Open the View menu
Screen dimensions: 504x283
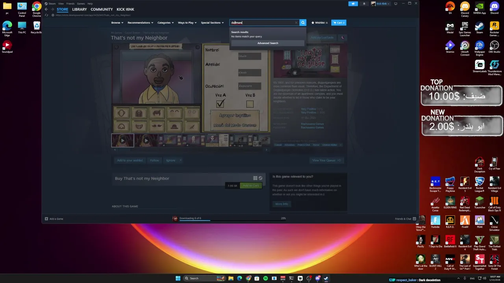[61, 4]
